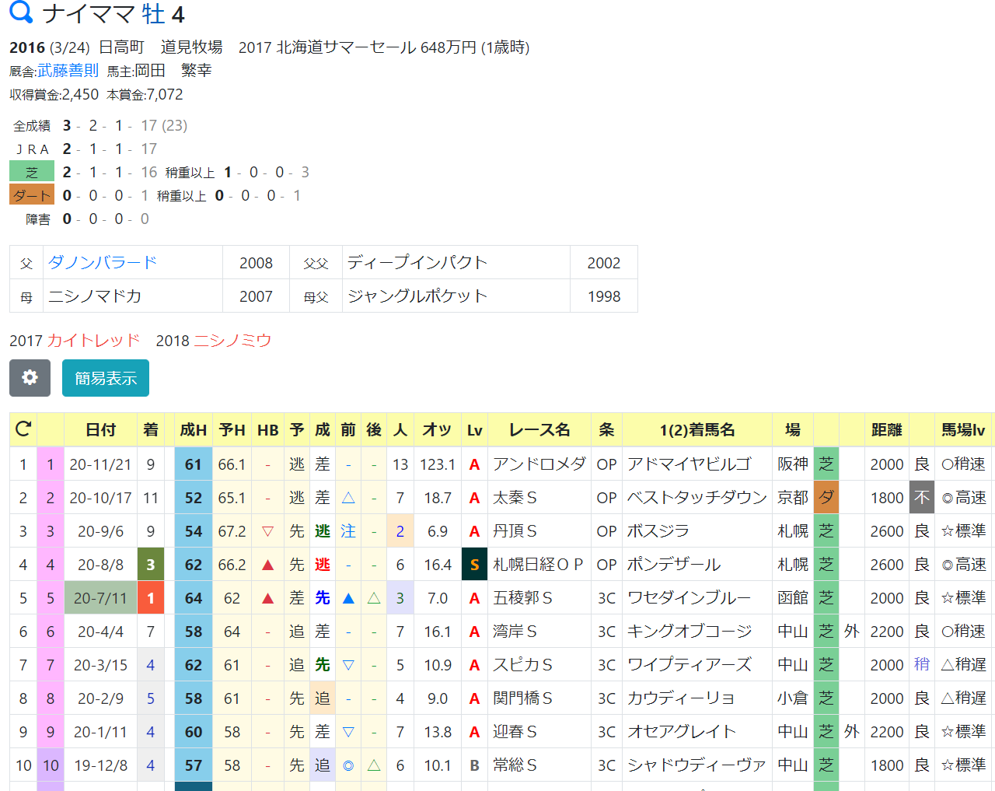Click the red ▽ marker in the 丹頂S row

(x=268, y=531)
